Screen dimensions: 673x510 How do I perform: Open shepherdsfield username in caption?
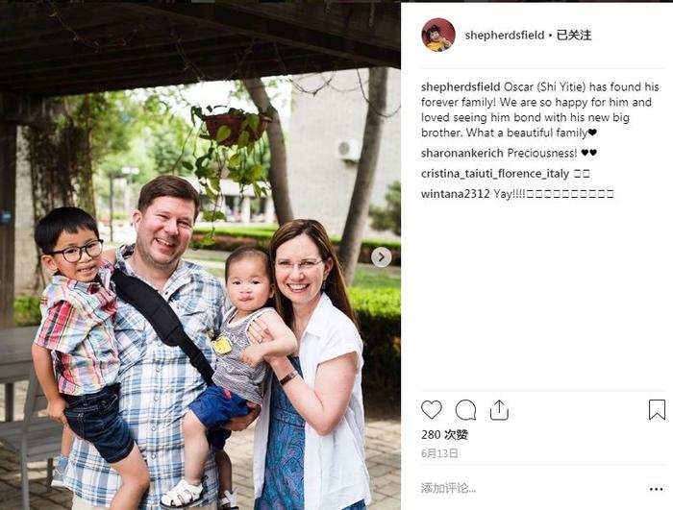point(461,87)
